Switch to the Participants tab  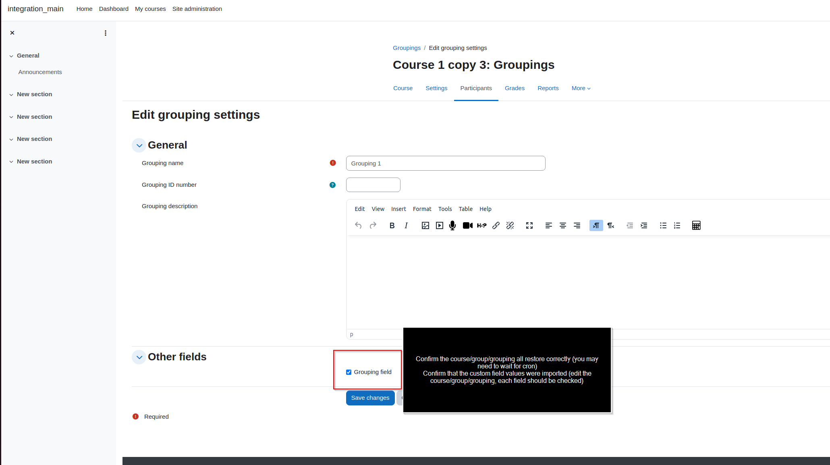coord(476,88)
